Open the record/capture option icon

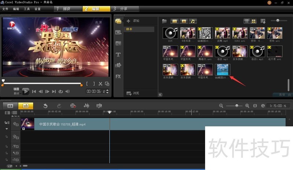click(x=73, y=106)
